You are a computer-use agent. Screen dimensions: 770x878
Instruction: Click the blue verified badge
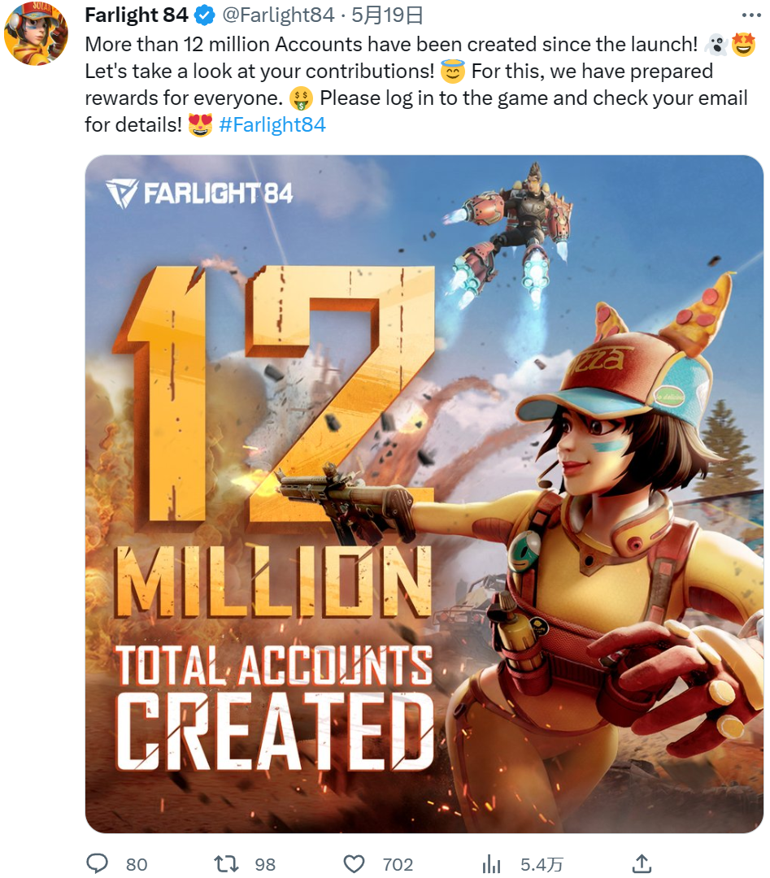204,15
